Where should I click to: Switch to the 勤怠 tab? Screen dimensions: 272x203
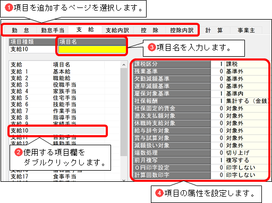(x=20, y=30)
